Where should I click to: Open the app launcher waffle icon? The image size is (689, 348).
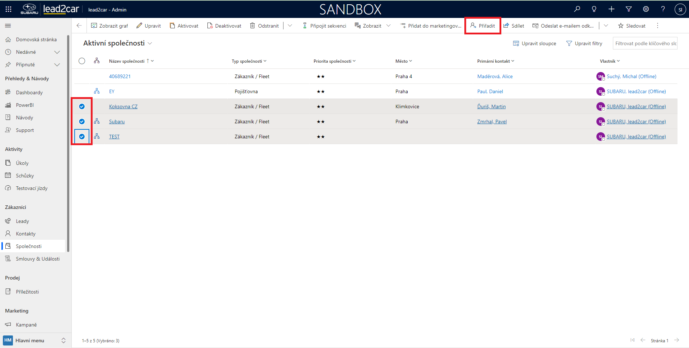pyautogui.click(x=8, y=9)
